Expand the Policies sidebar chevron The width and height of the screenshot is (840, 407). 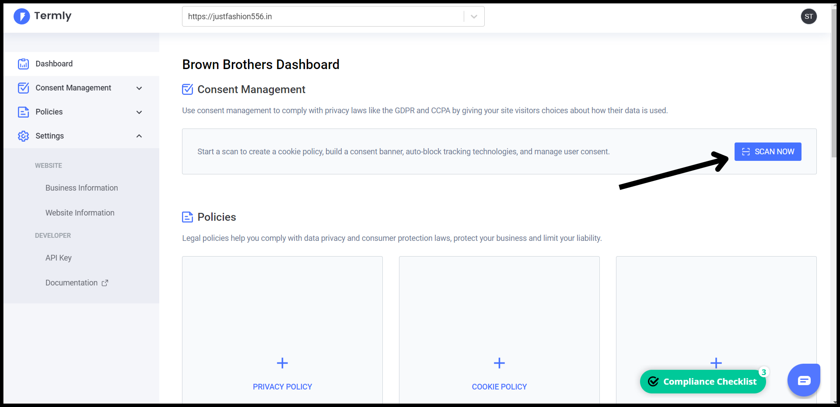139,112
